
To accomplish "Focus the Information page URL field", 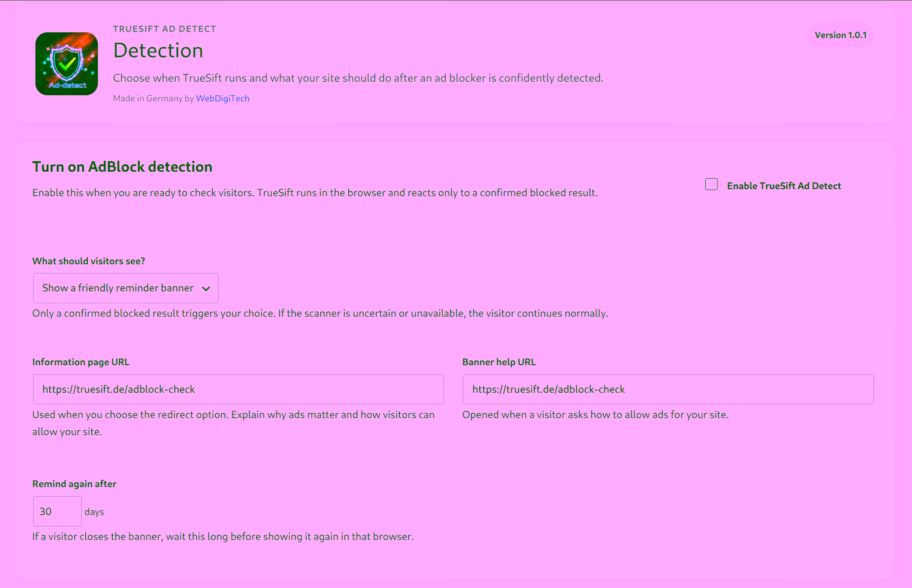I will tap(239, 389).
